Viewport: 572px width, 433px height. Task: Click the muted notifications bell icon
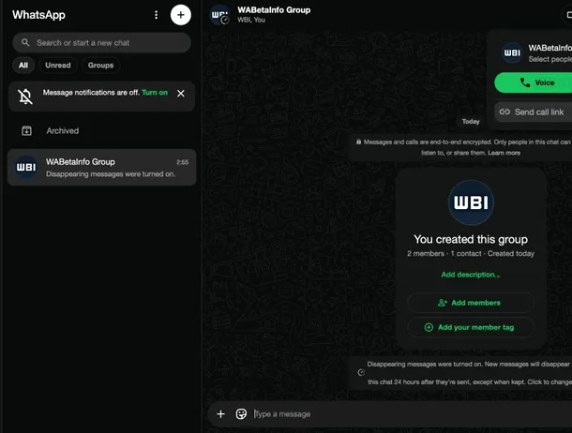coord(25,97)
